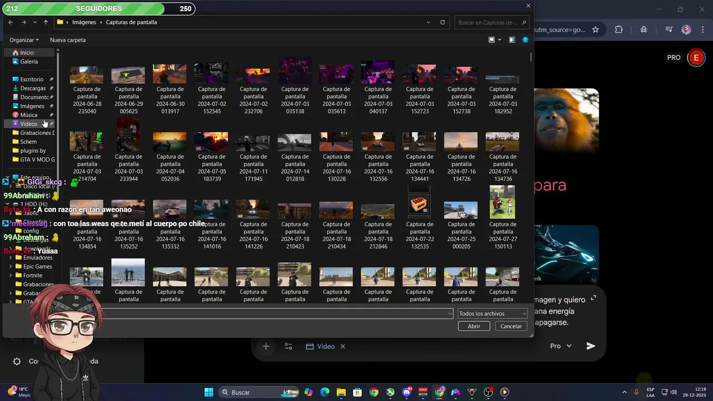
Task: Go forward with the dialog's forward arrow
Action: 23,22
